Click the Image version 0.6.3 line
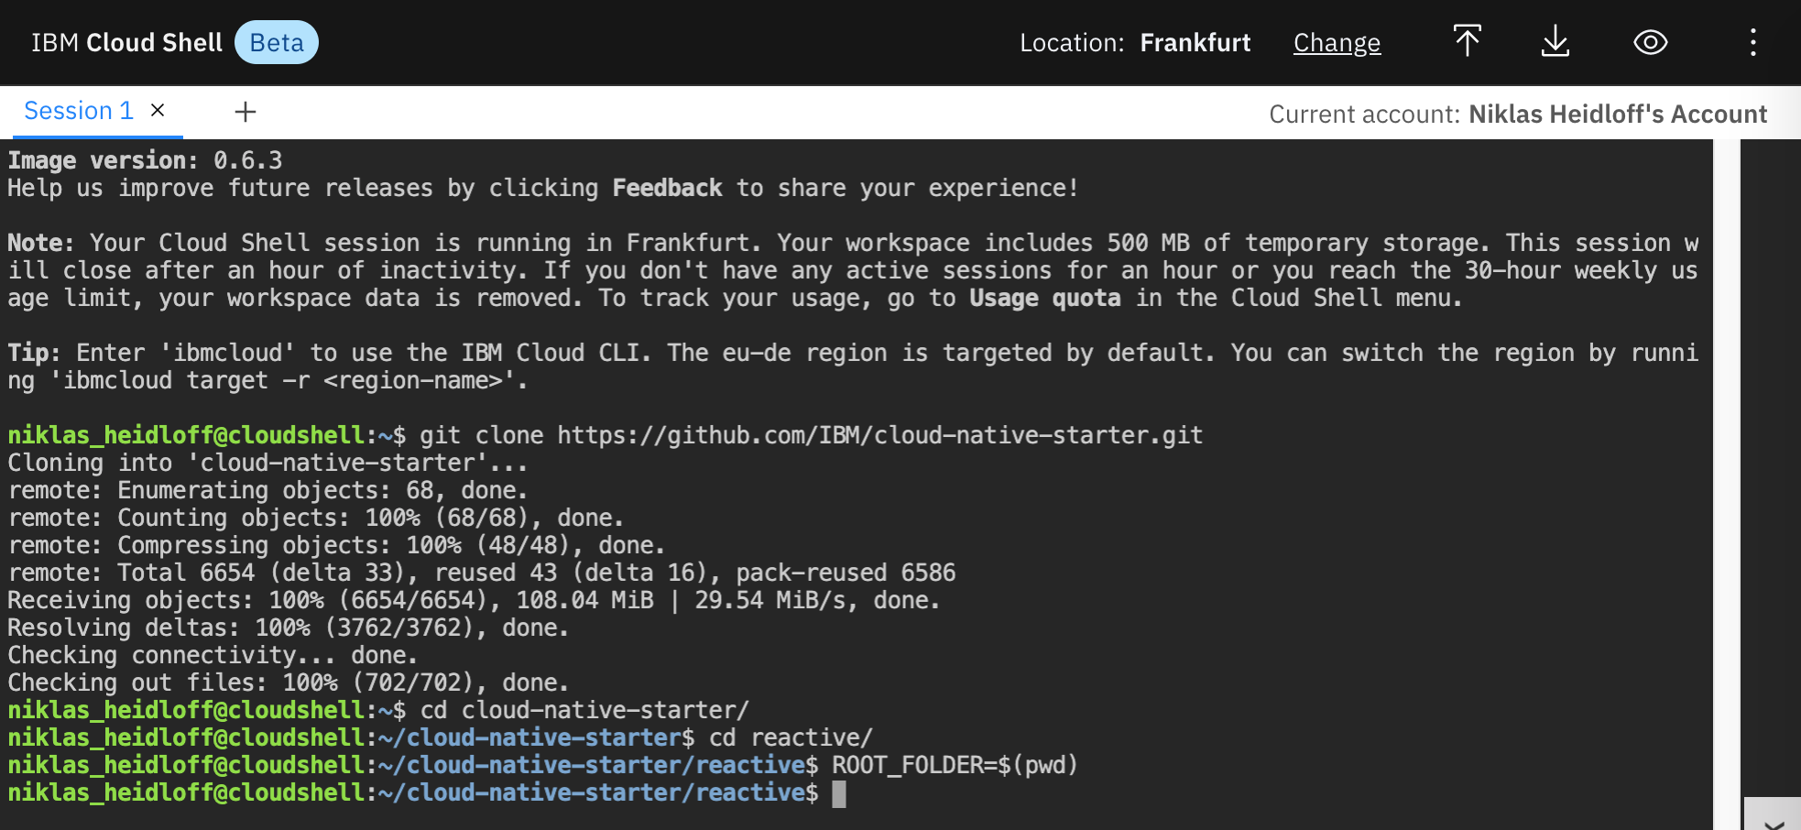 pos(145,160)
